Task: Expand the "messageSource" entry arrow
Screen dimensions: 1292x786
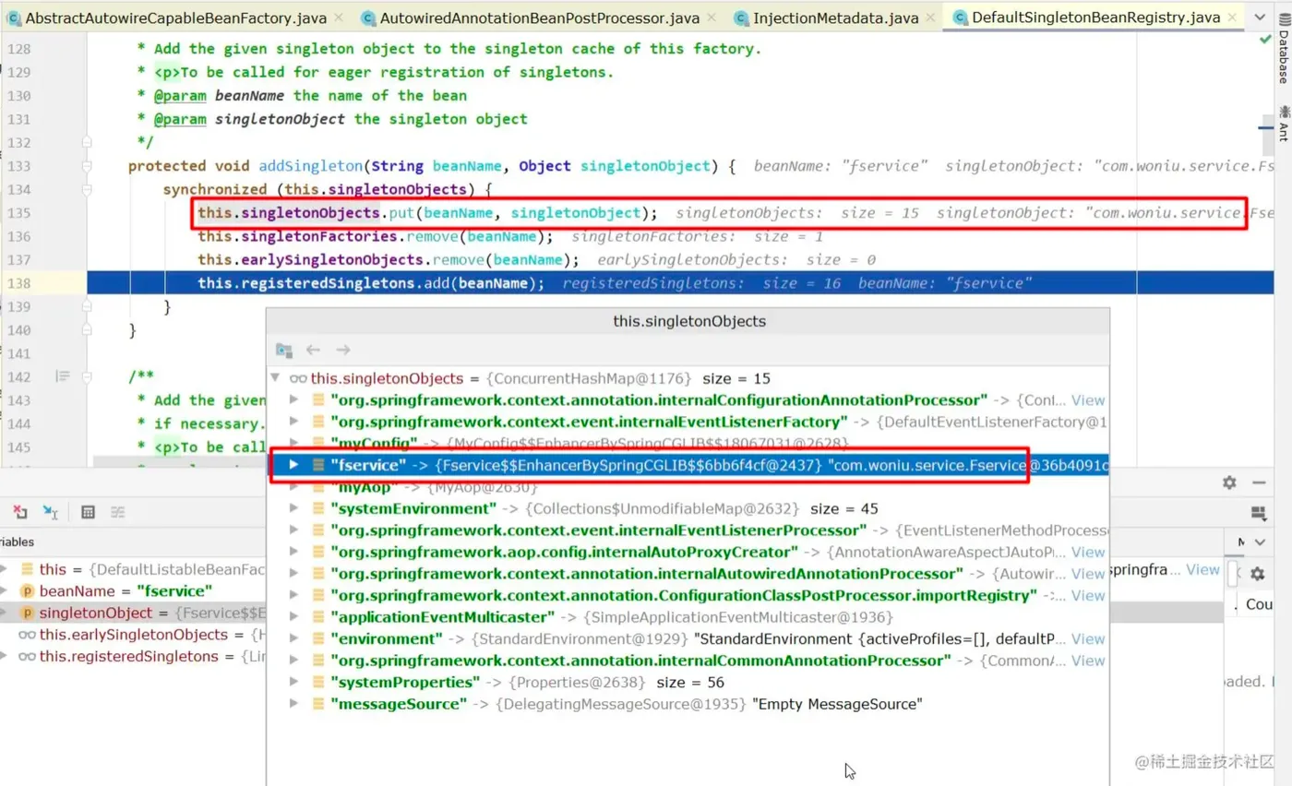Action: [294, 704]
